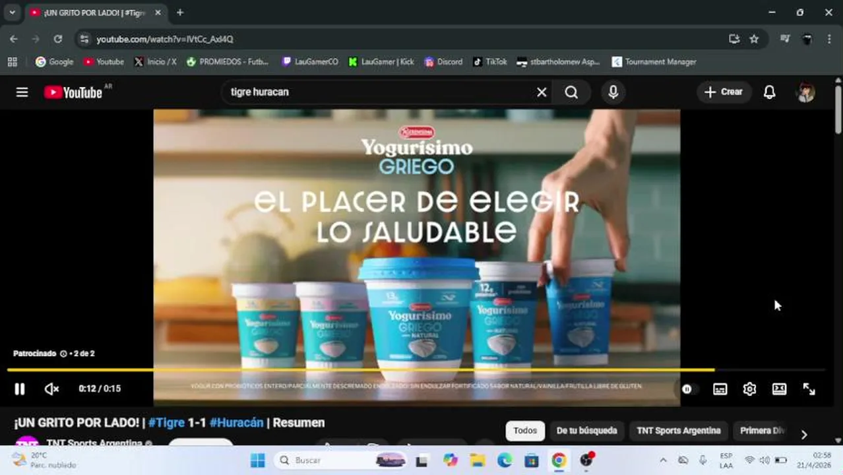843x475 pixels.
Task: Go back in the browser
Action: pos(14,39)
